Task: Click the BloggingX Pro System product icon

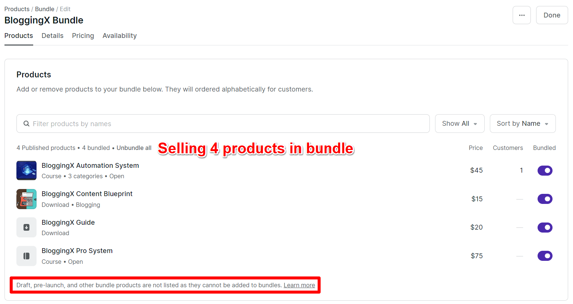Action: click(26, 256)
